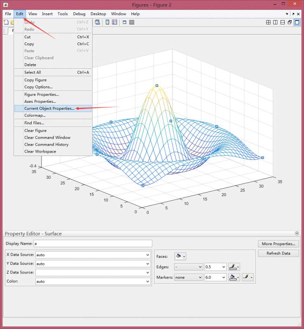The height and width of the screenshot is (329, 304).
Task: Click the Refresh Data button
Action: (278, 253)
